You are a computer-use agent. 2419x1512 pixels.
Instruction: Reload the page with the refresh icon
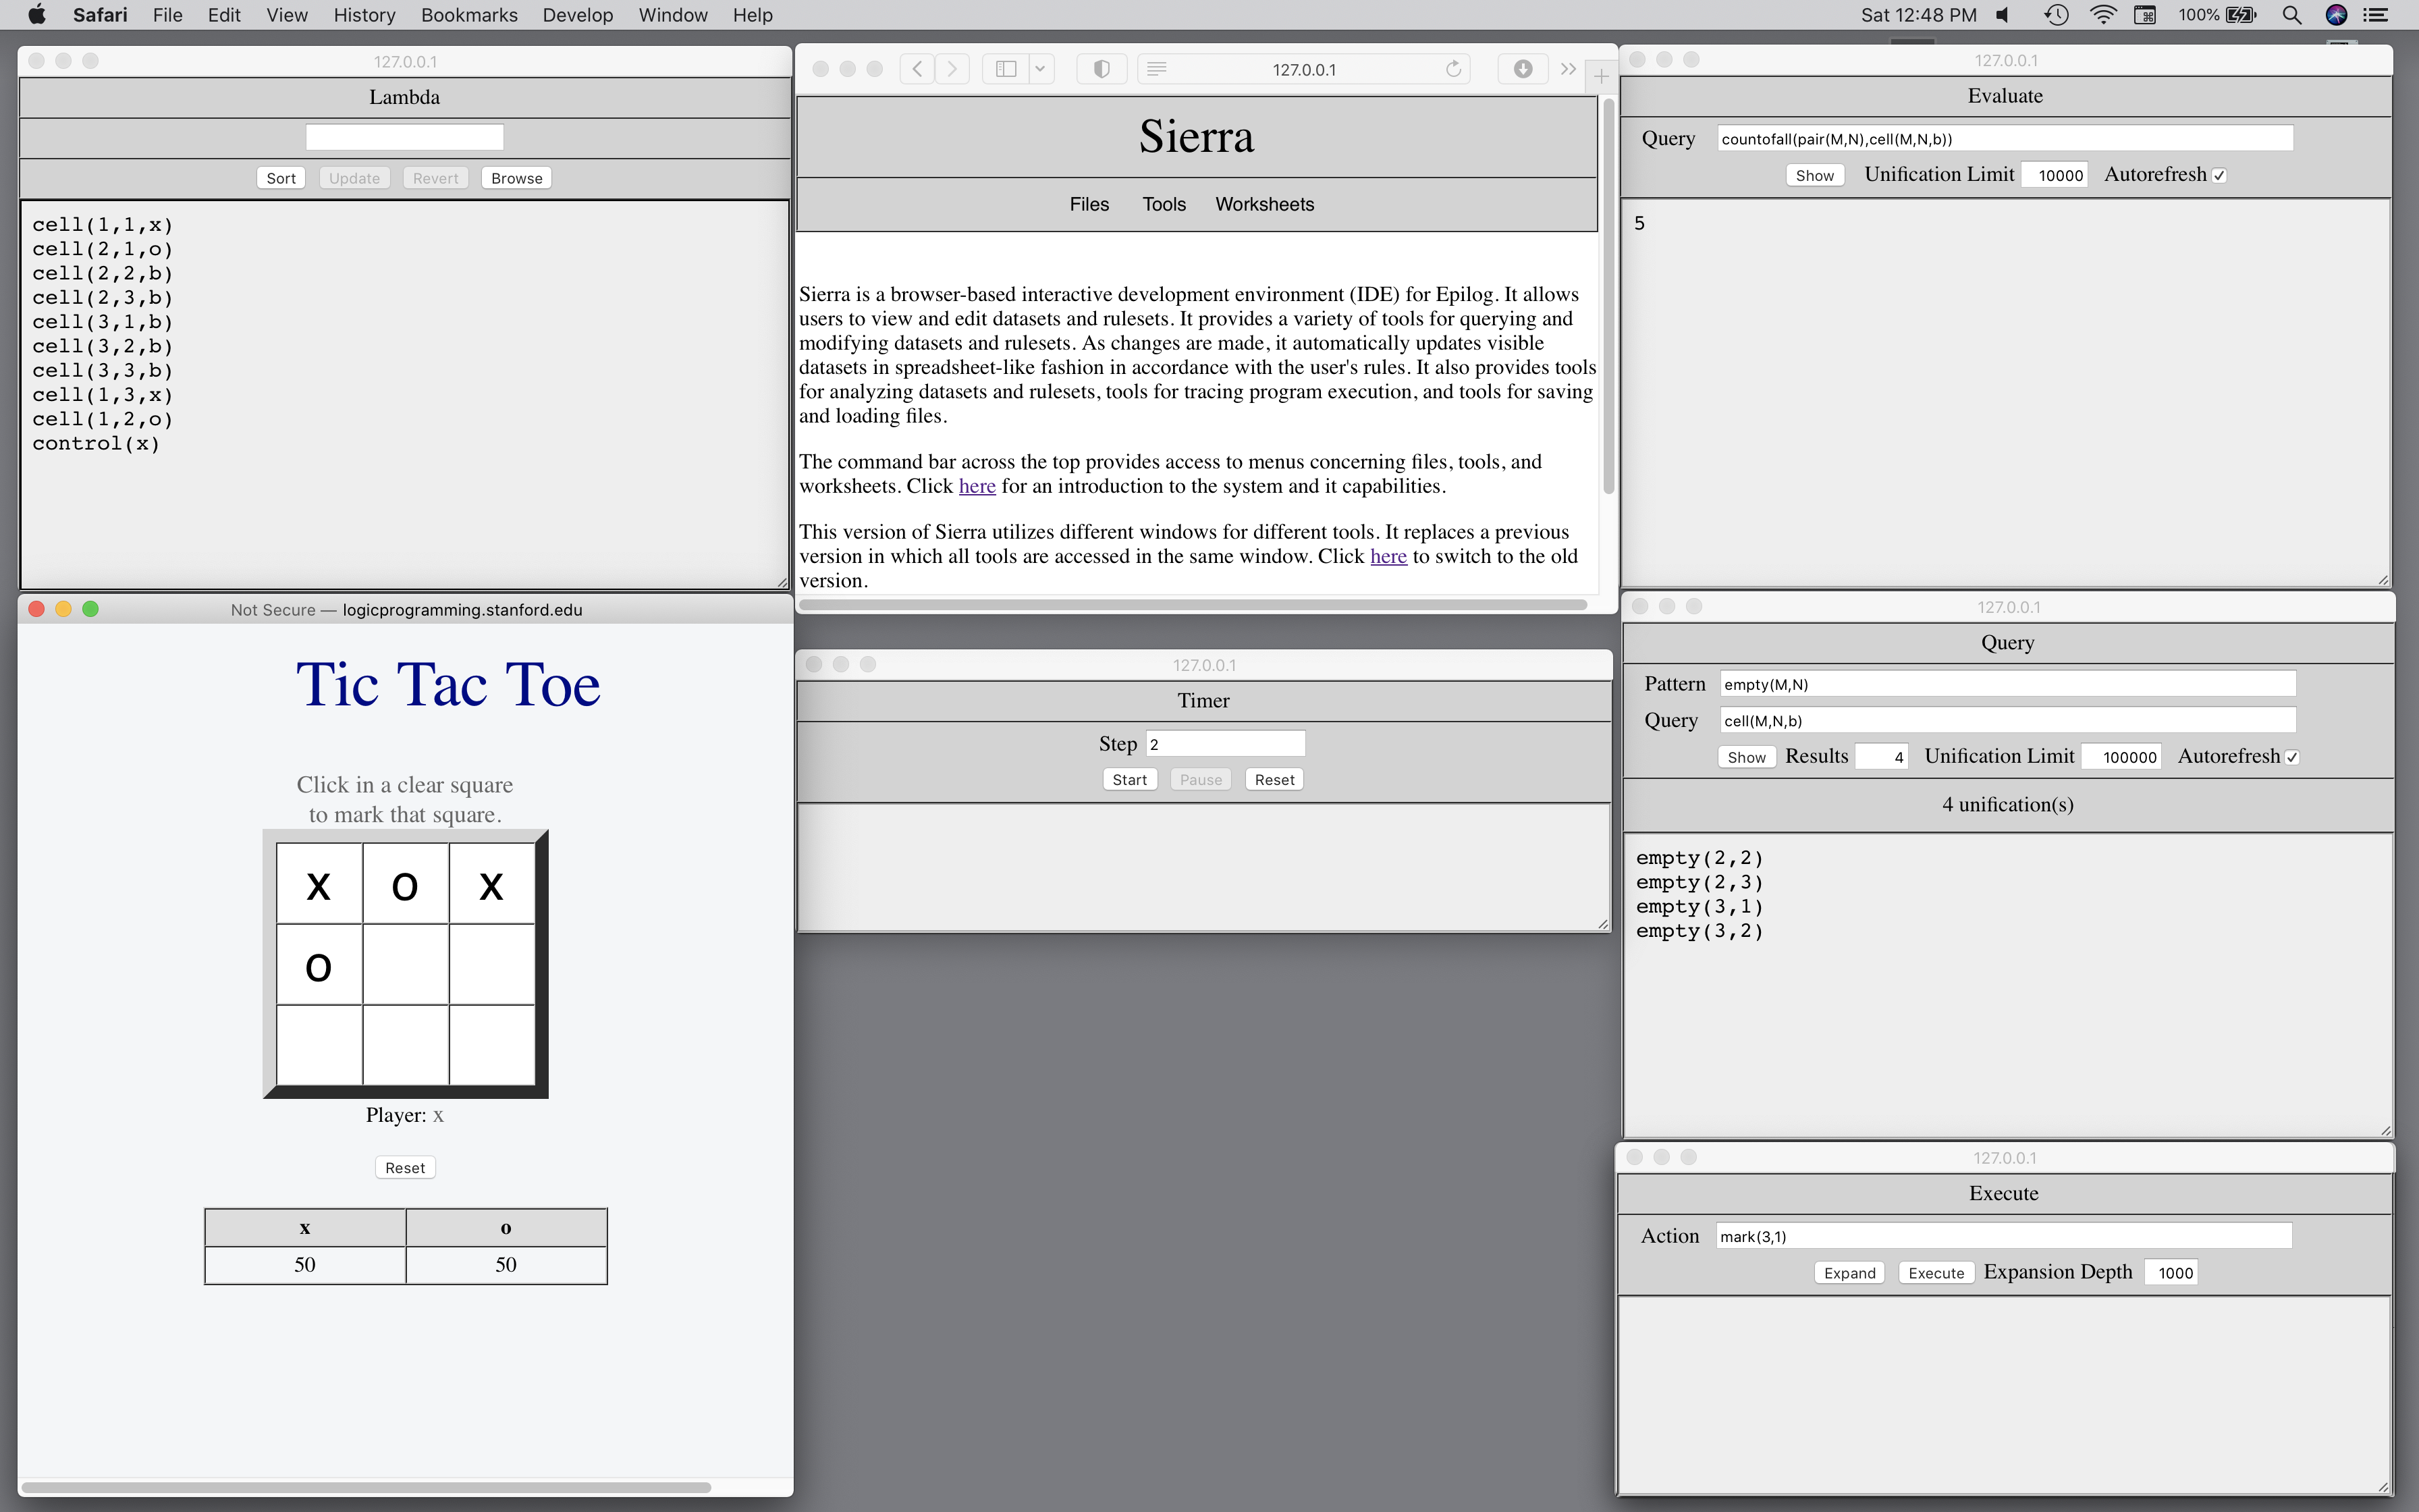coord(1453,69)
